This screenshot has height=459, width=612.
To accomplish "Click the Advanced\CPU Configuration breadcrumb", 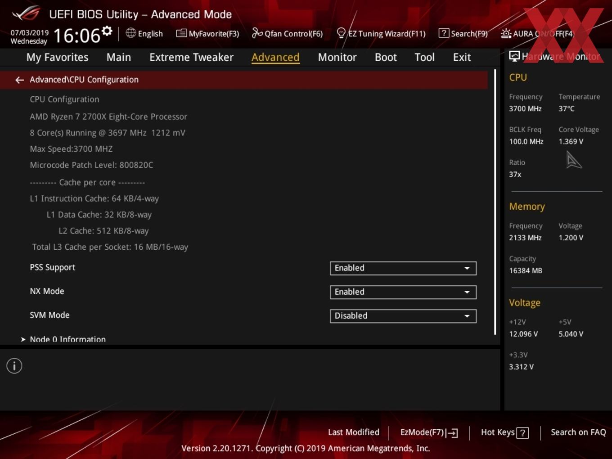I will (84, 80).
